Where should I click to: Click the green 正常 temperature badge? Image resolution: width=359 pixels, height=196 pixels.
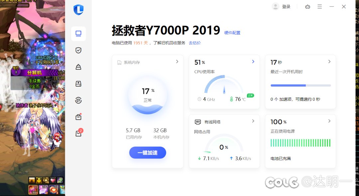(251, 95)
